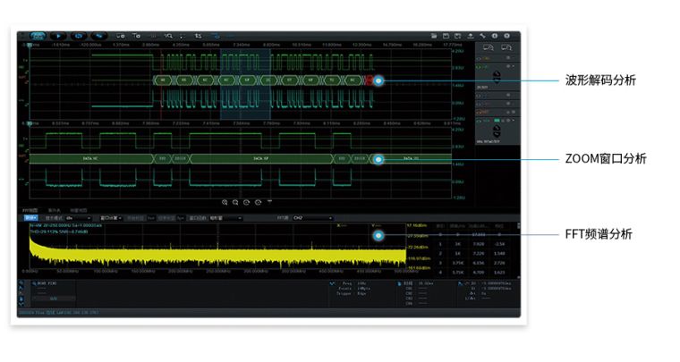Click the info icon in the top-right toolbar
The image size is (680, 362).
point(495,36)
